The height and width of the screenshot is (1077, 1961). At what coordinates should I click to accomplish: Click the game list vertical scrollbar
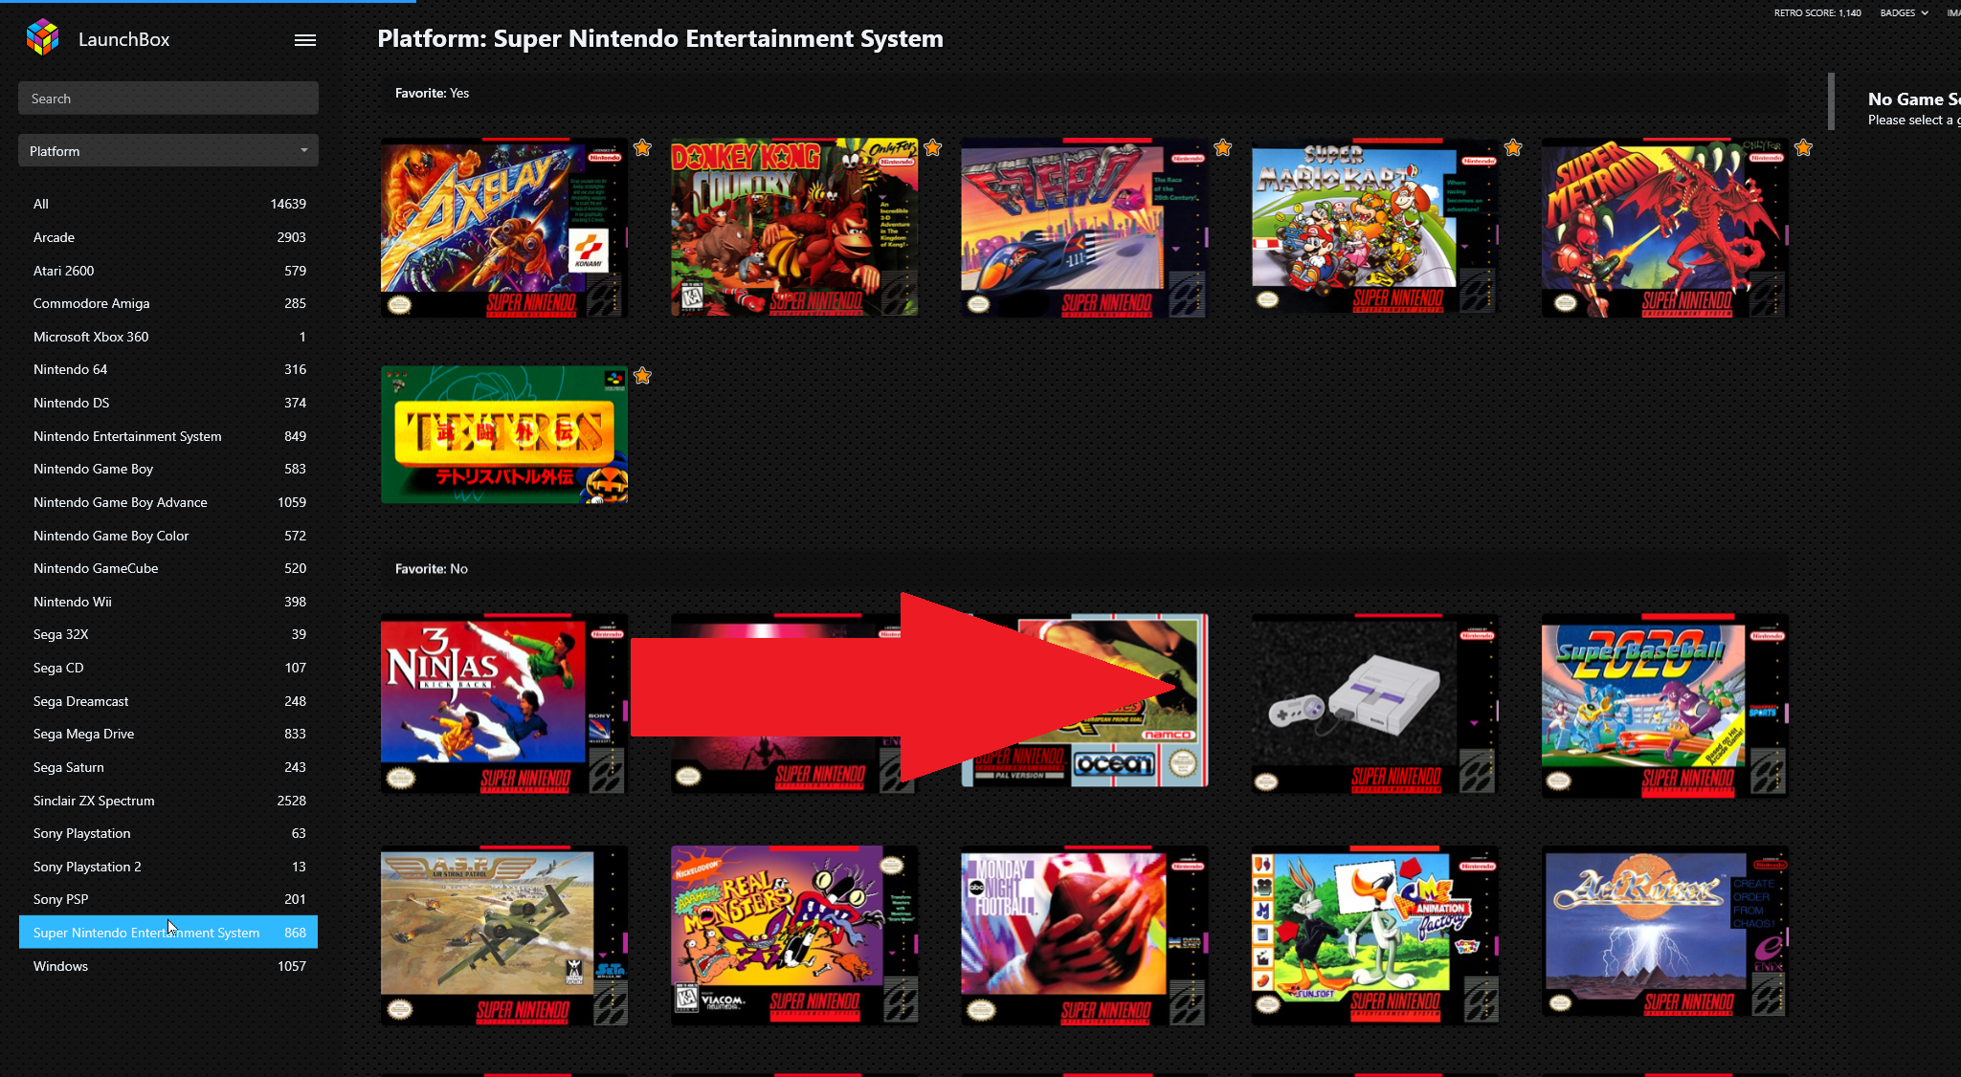tap(1831, 100)
